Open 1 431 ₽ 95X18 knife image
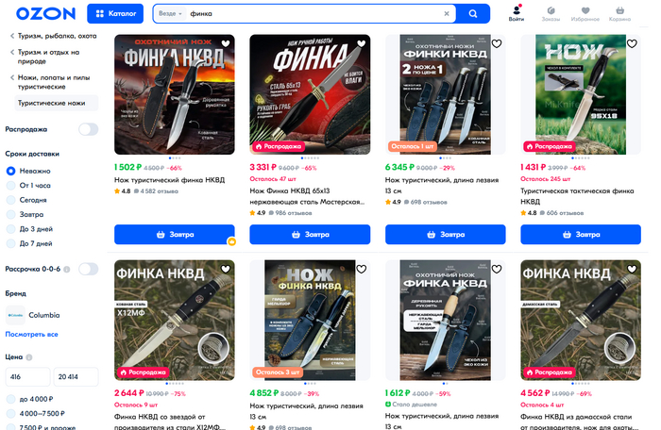This screenshot has height=430, width=661. click(581, 94)
